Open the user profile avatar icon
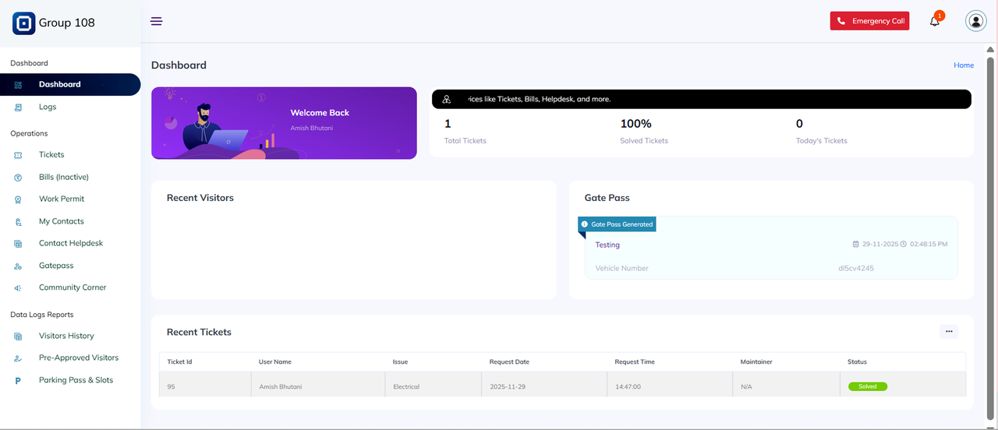Viewport: 998px width, 430px height. 975,21
